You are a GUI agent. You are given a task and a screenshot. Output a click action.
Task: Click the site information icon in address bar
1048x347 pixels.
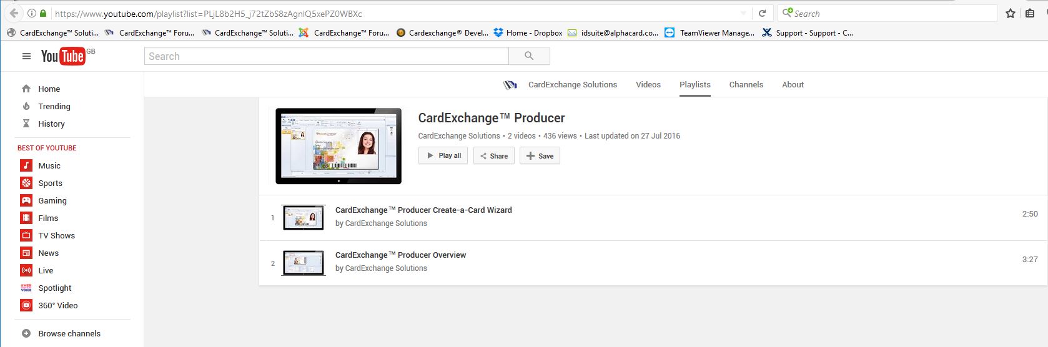pos(31,13)
